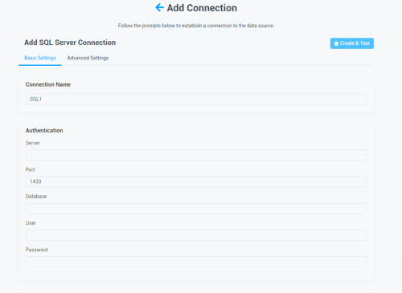This screenshot has height=293, width=402.
Task: Click into the Port field showing 1433
Action: click(x=196, y=181)
